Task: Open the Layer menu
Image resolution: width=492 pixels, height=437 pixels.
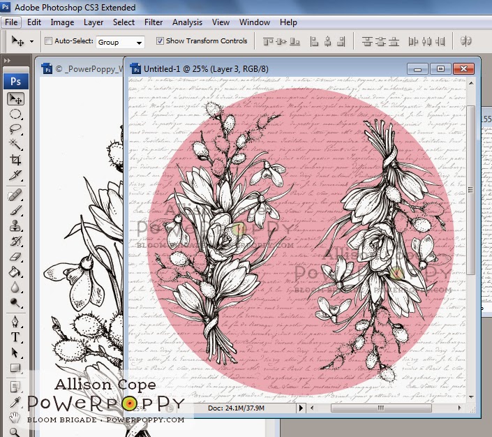Action: tap(94, 22)
